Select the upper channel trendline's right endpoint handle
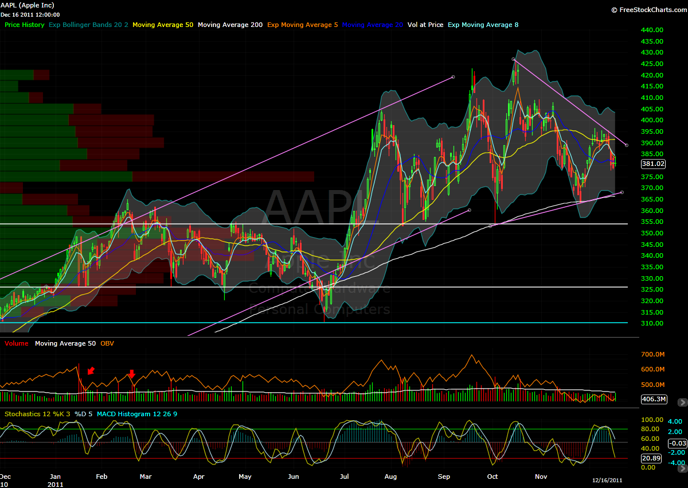688x488 pixels. pyautogui.click(x=453, y=76)
